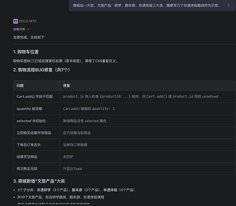This screenshot has width=236, height=206.
Task: Click the inline shopping cart emoji icon
Action: 33,61
